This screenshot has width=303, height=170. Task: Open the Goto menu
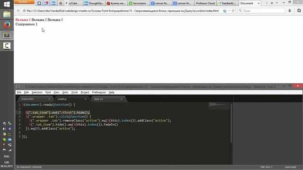coord(65,93)
